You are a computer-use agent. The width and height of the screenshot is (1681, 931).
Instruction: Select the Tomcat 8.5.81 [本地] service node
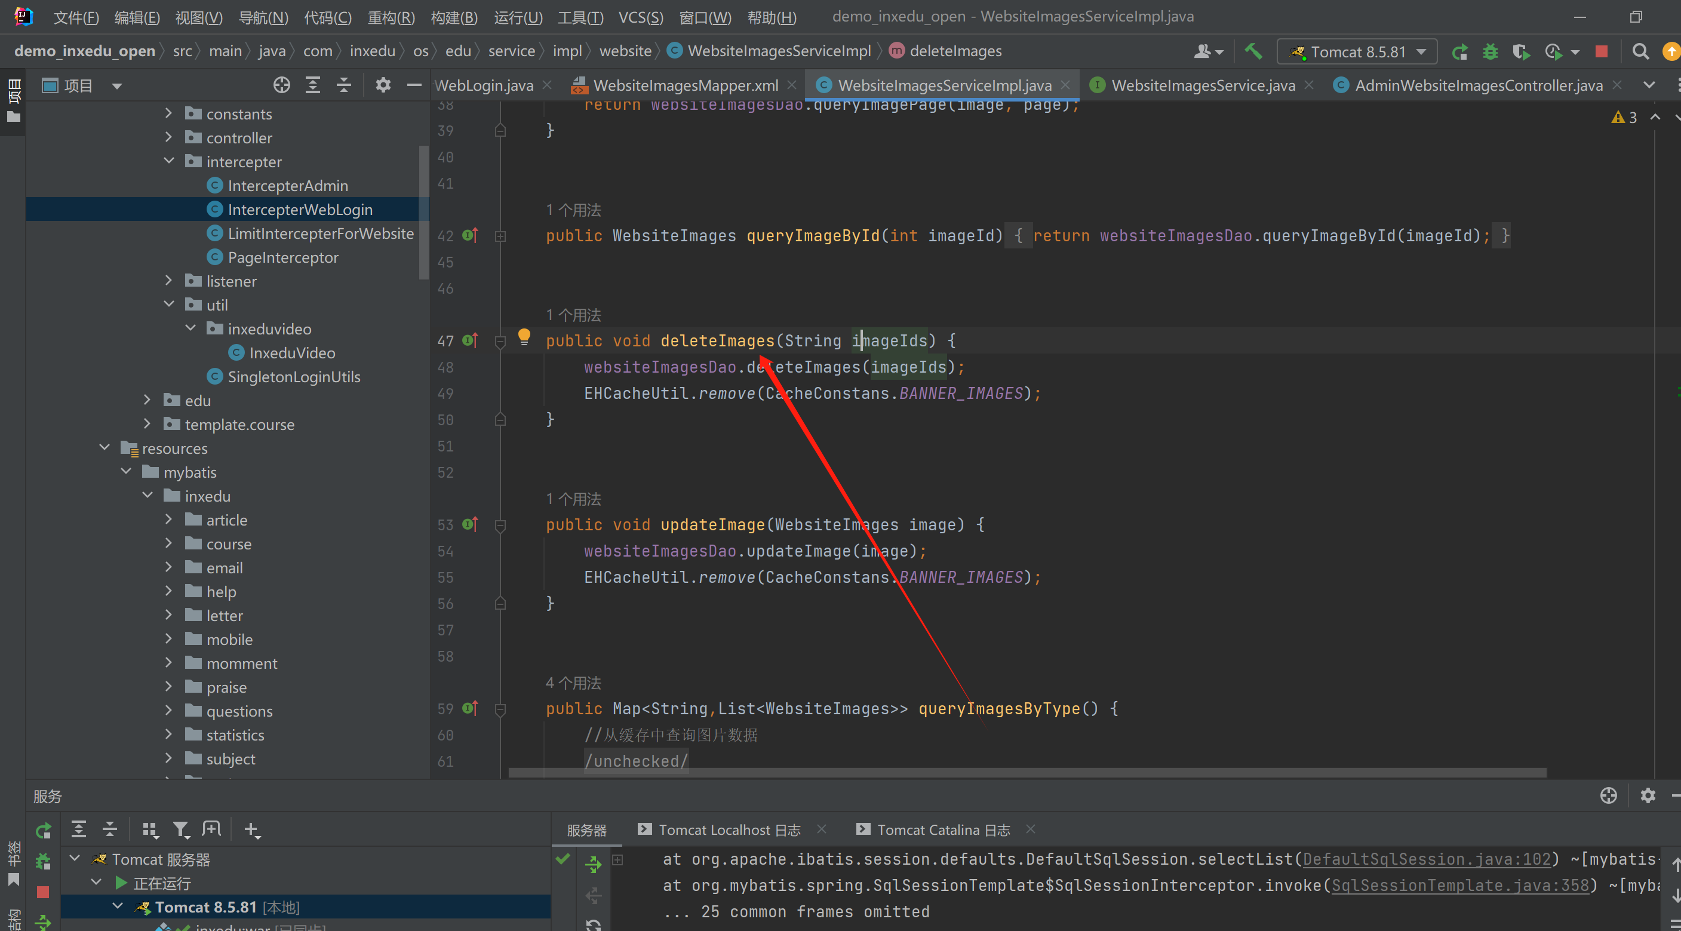[x=305, y=907]
